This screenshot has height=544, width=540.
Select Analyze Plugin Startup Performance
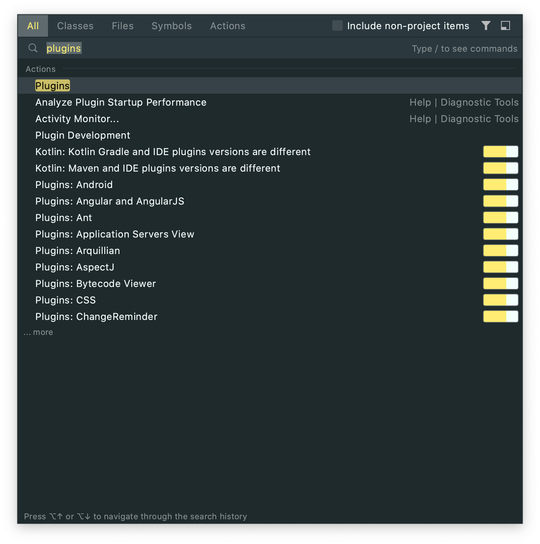(121, 102)
